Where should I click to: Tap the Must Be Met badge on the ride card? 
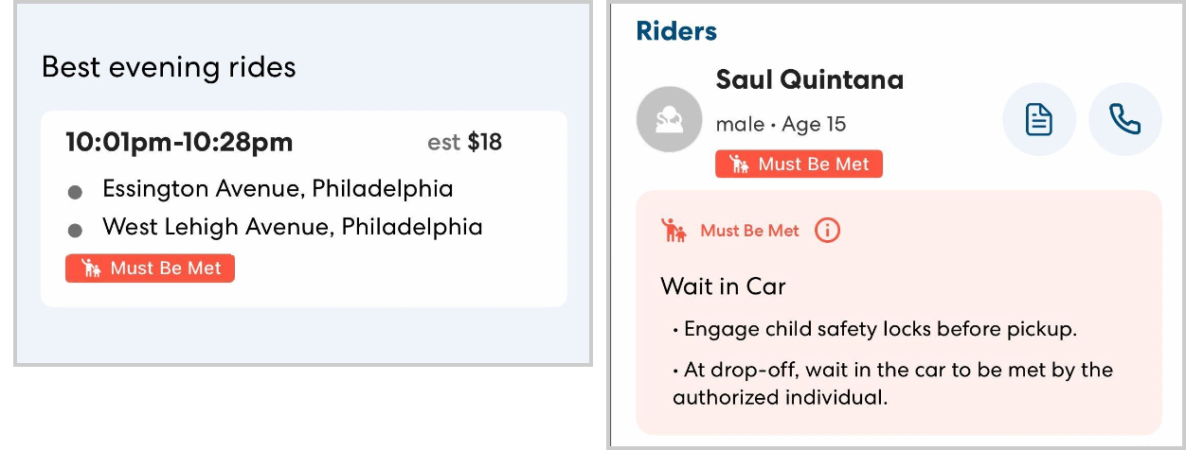[150, 268]
